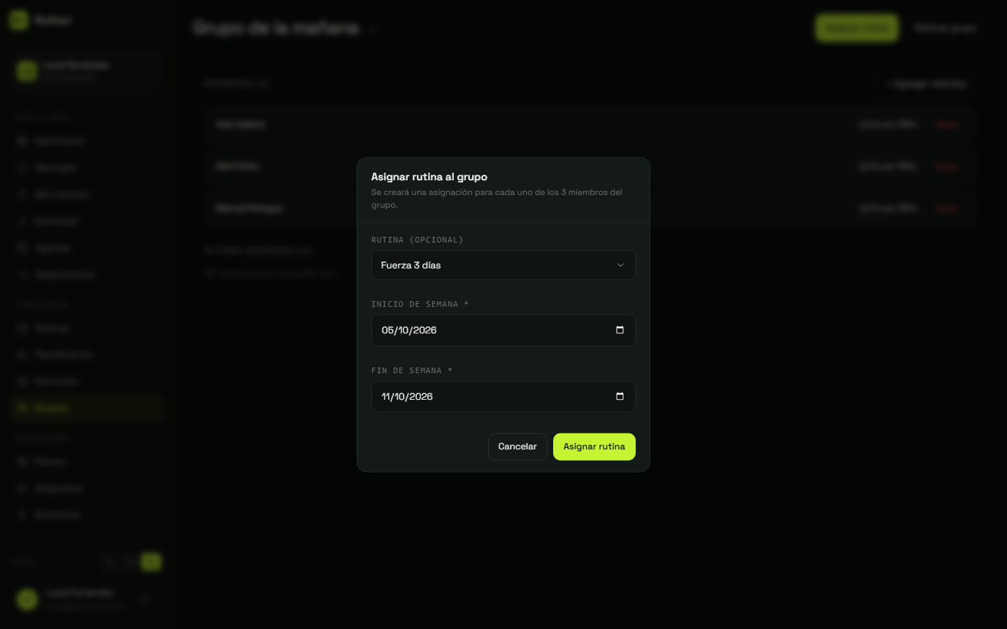Click the Agregar clientes link
Image resolution: width=1007 pixels, height=629 pixels.
coord(926,84)
